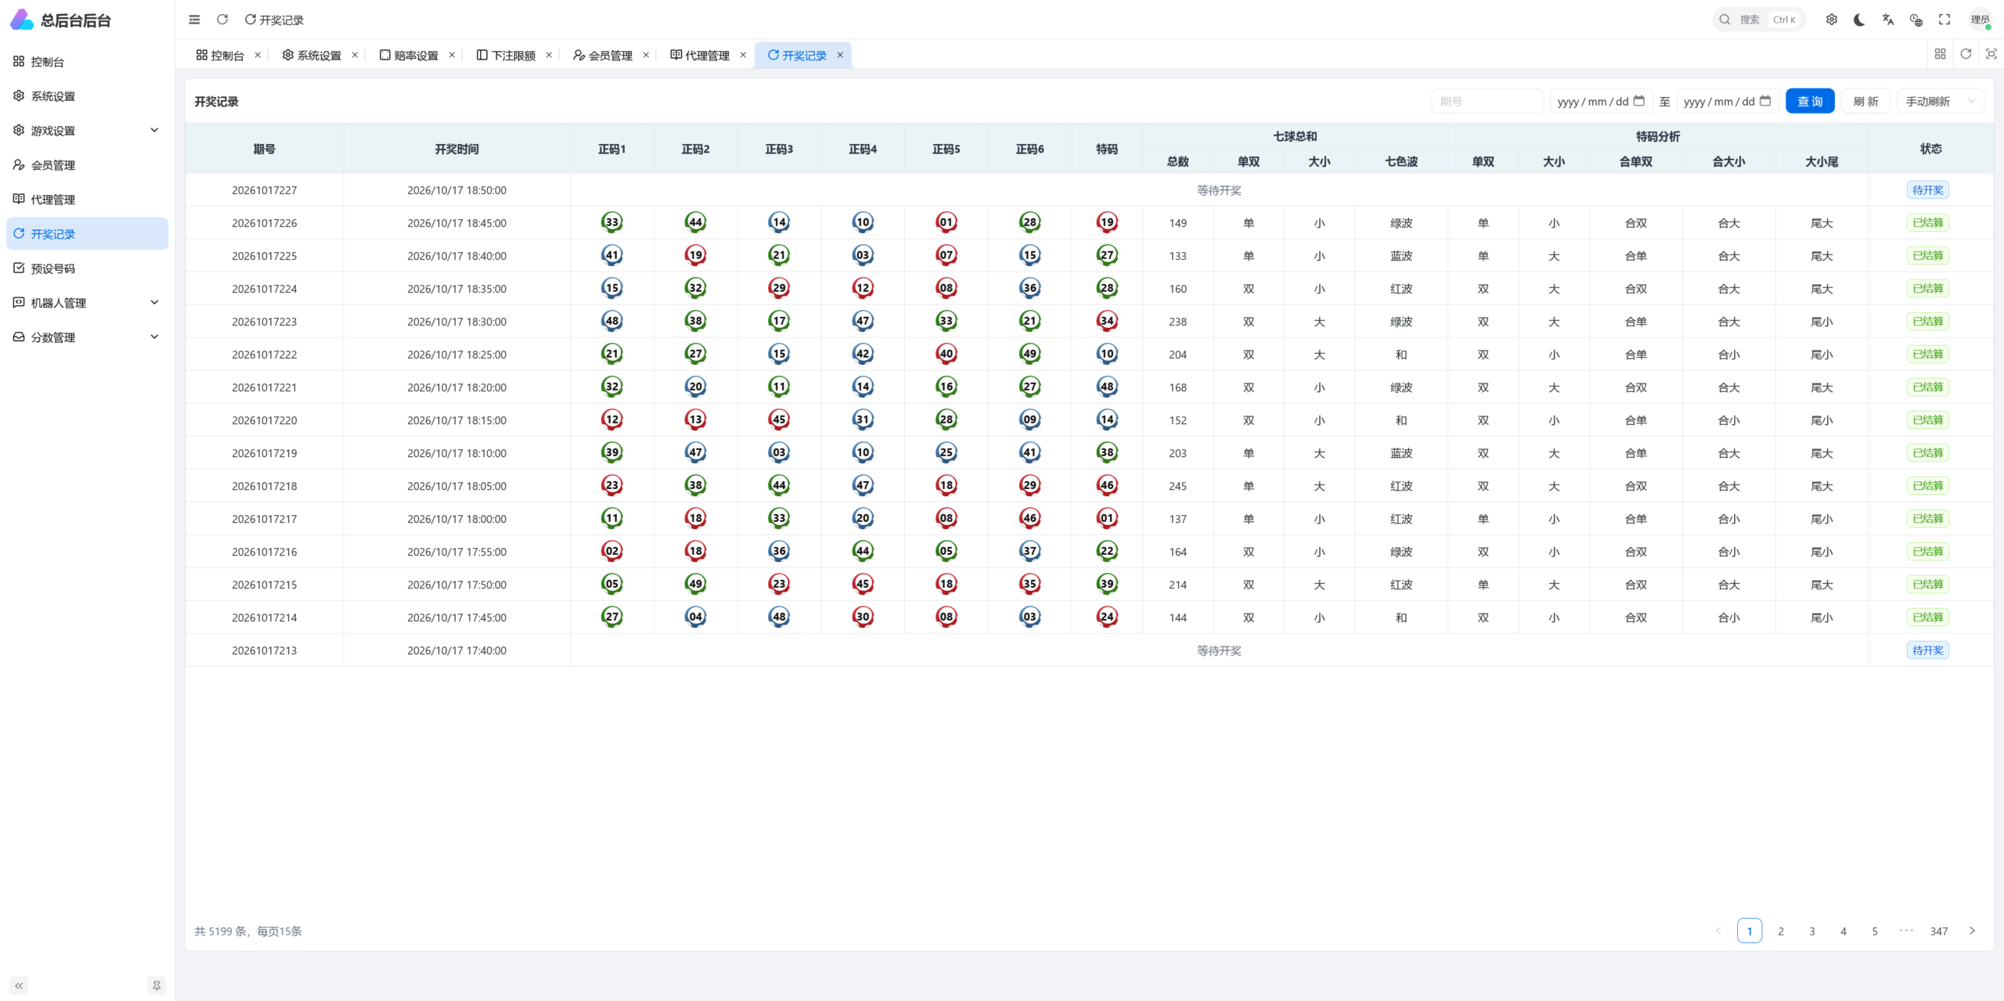Close the 开奖记录 tab
2004x1001 pixels.
pyautogui.click(x=840, y=55)
